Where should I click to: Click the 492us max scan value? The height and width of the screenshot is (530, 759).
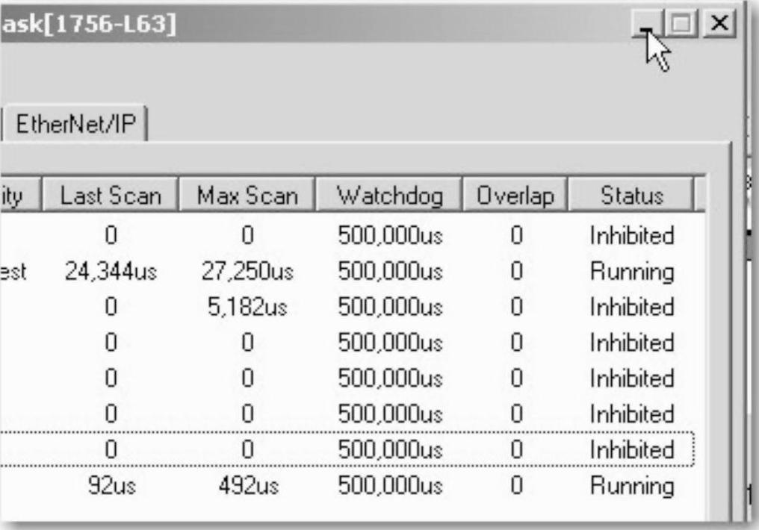[x=247, y=487]
